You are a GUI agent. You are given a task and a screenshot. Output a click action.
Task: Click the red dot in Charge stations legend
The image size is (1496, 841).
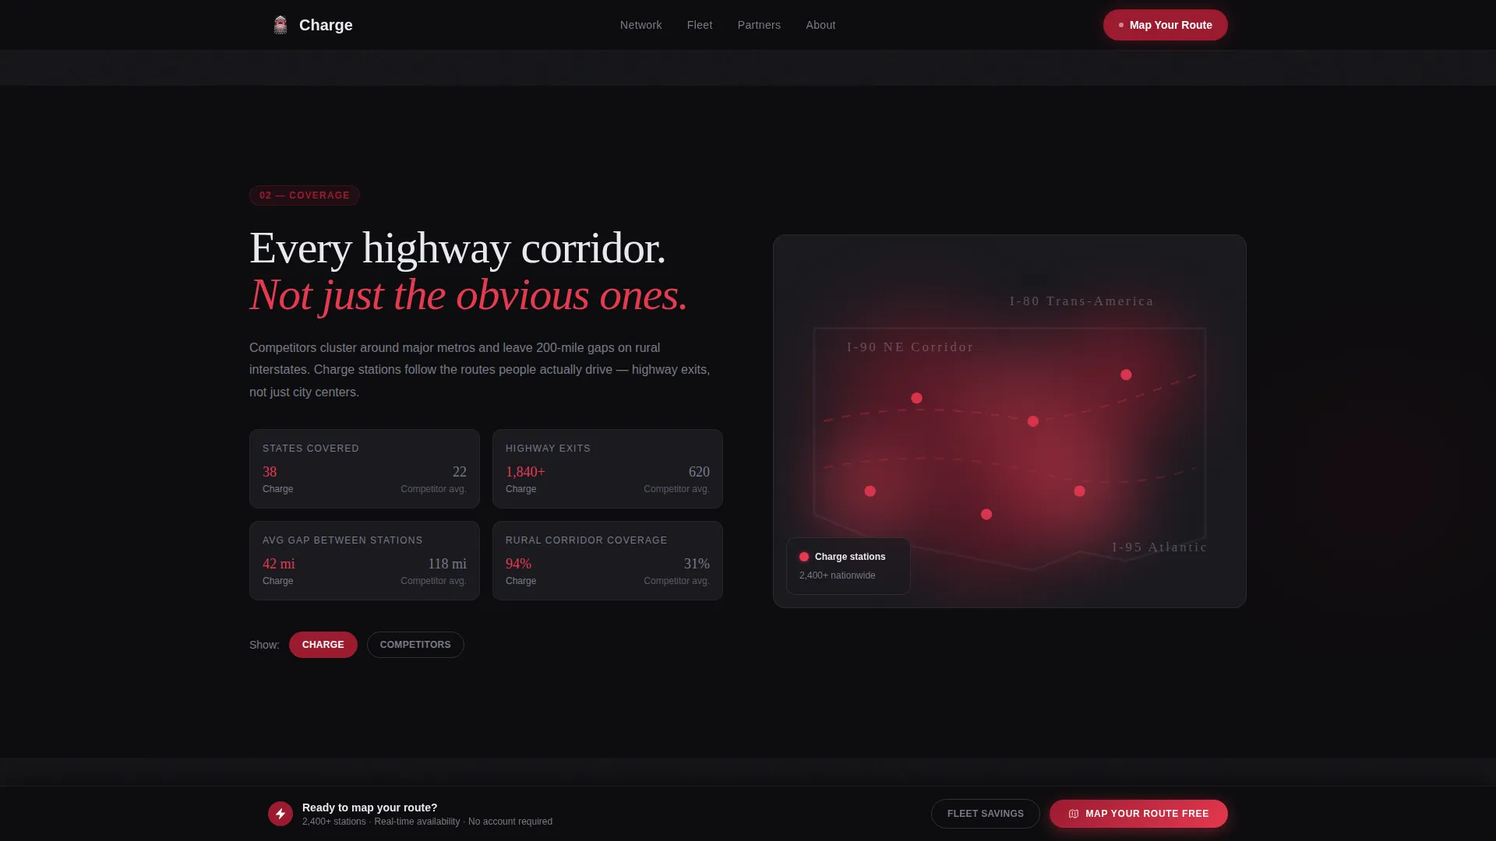coord(804,557)
